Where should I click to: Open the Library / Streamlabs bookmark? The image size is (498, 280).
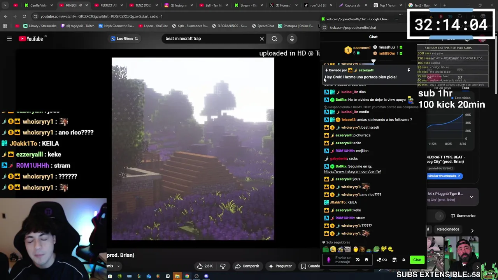[x=40, y=26]
